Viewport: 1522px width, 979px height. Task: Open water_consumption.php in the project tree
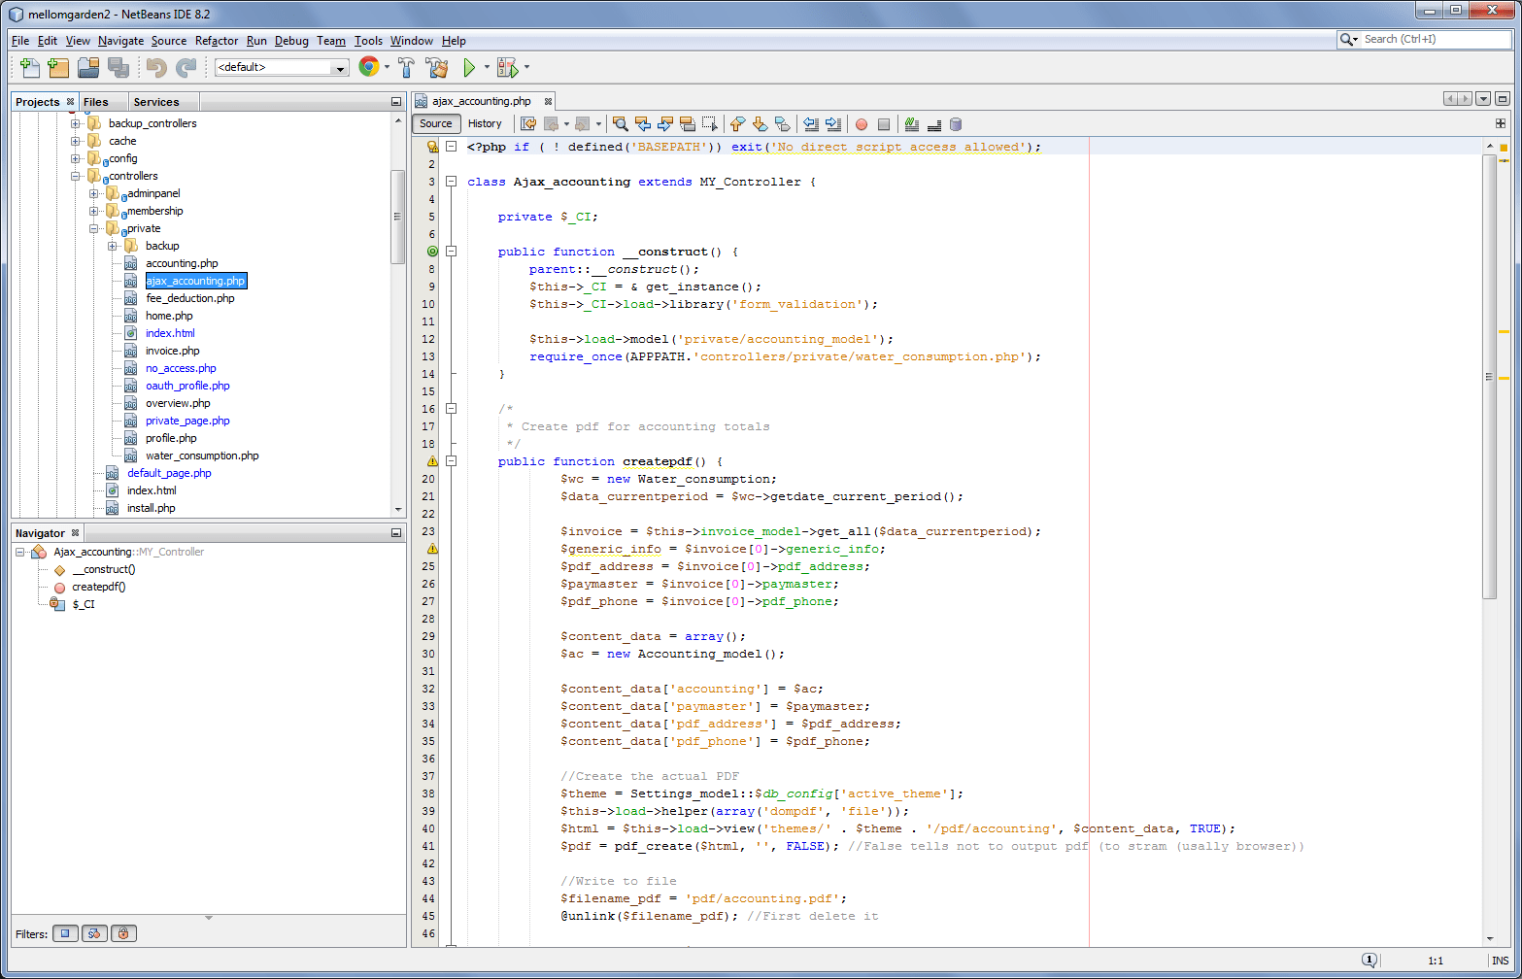(202, 456)
